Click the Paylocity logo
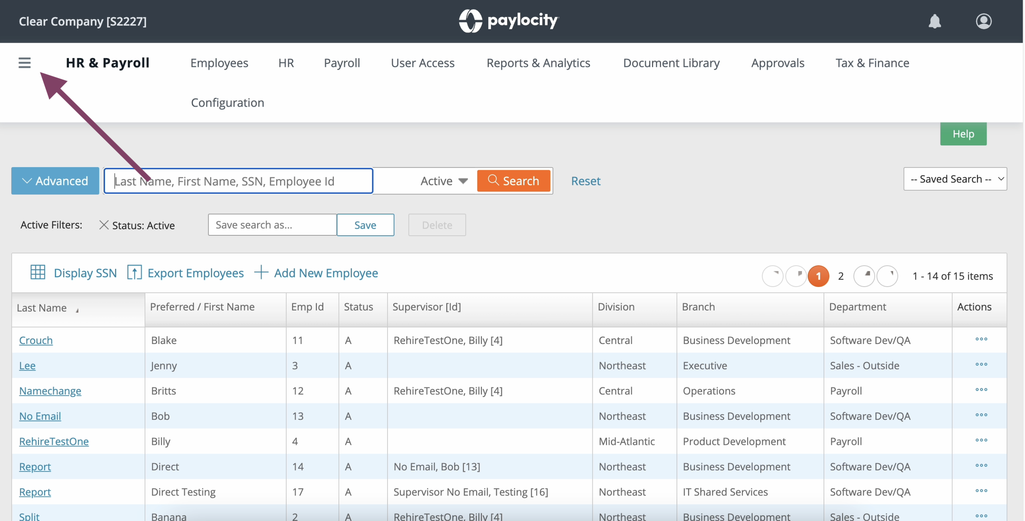The height and width of the screenshot is (521, 1025). click(508, 21)
